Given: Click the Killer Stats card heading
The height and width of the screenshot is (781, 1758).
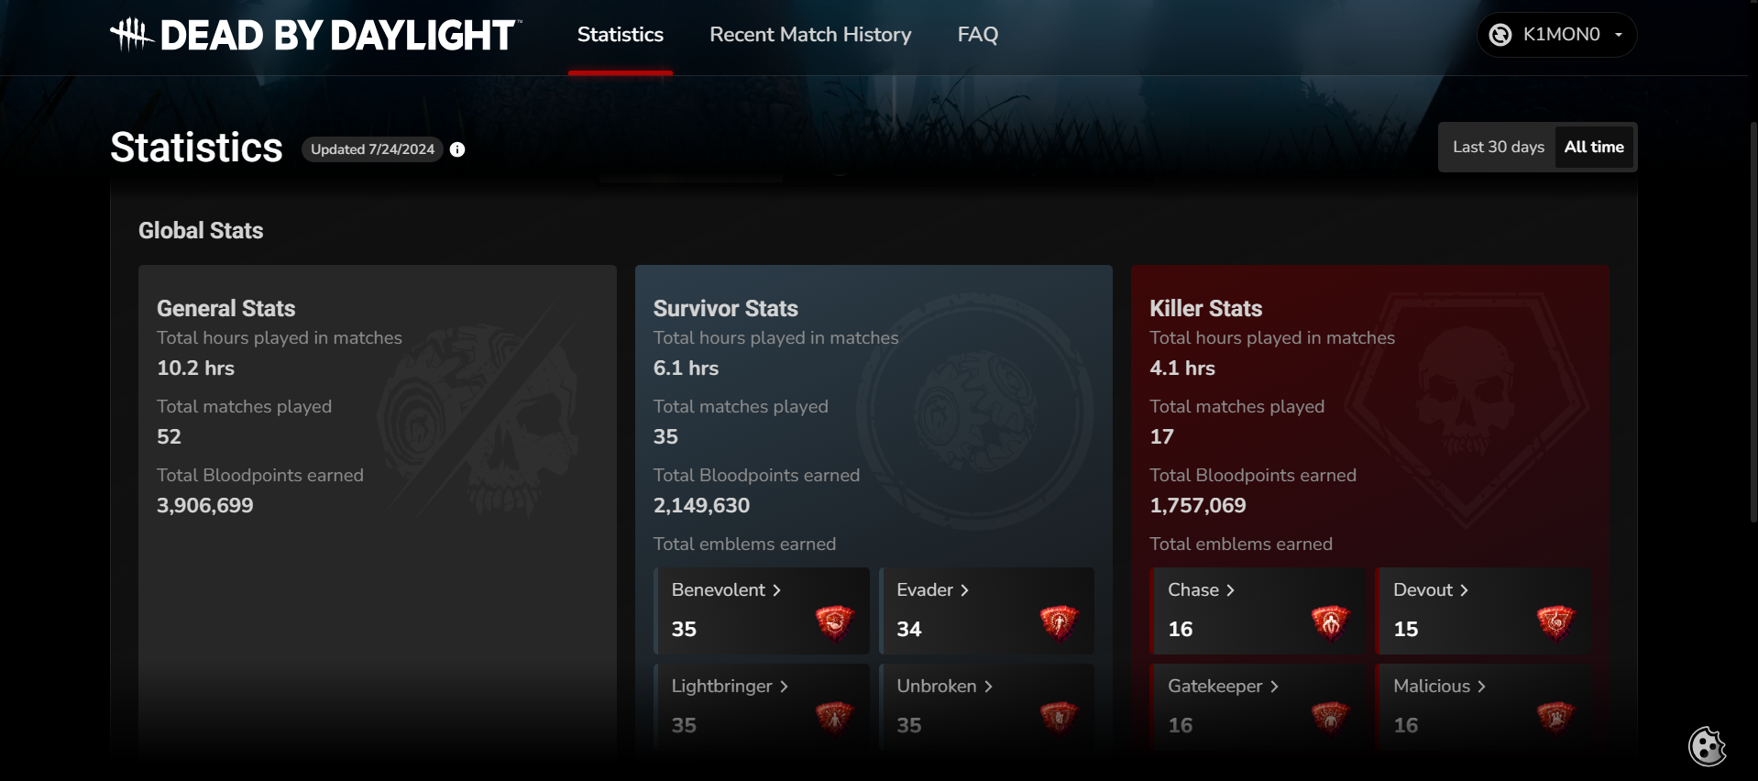Looking at the screenshot, I should pos(1205,308).
